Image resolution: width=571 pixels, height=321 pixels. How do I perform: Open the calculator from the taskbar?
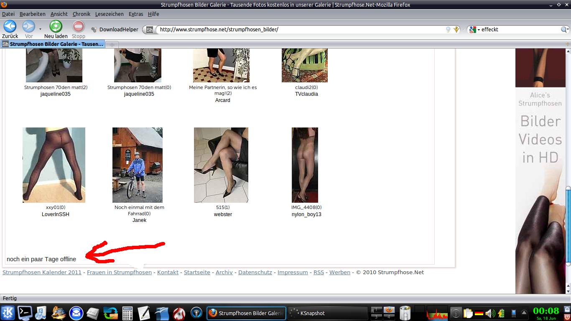pos(127,313)
